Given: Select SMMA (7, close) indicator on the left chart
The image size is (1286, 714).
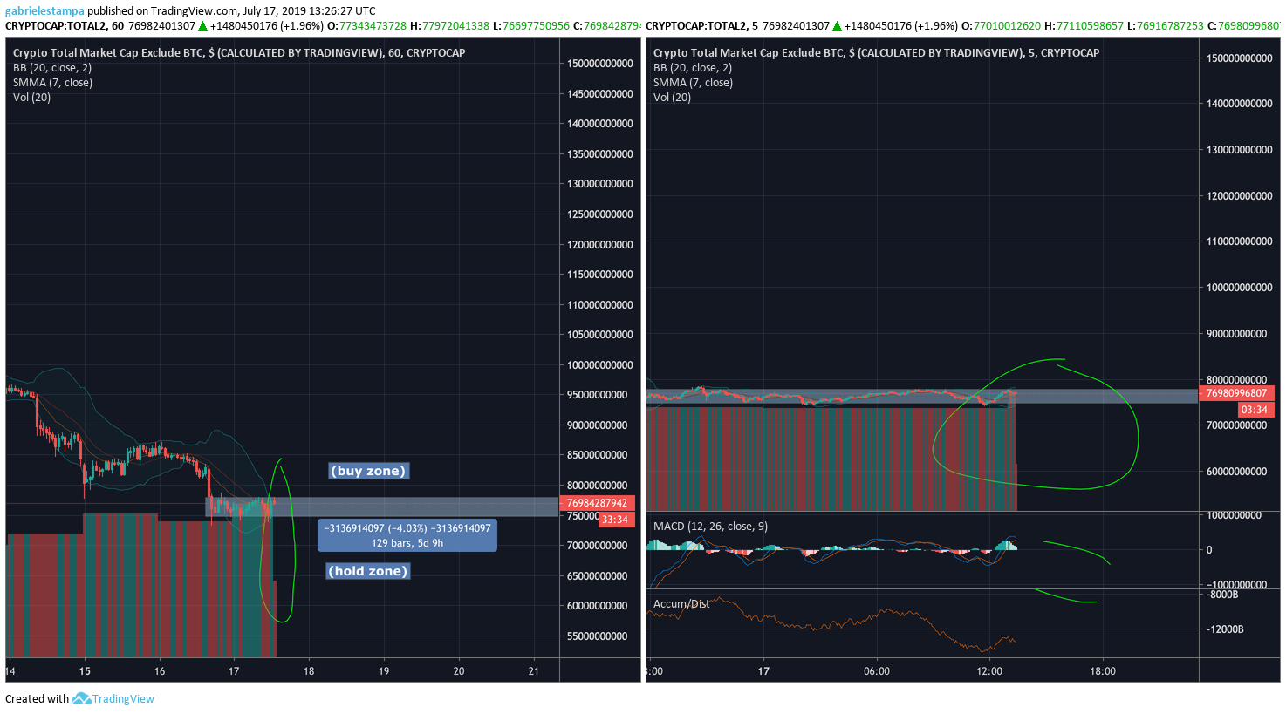Looking at the screenshot, I should [52, 83].
